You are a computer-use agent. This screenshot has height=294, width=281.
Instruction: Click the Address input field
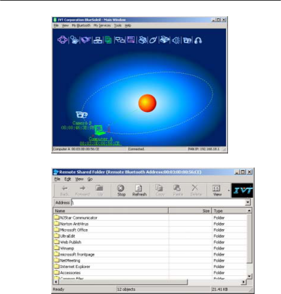coord(158,202)
